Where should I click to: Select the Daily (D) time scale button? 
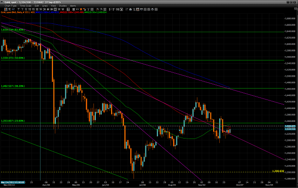pyautogui.click(x=55, y=10)
